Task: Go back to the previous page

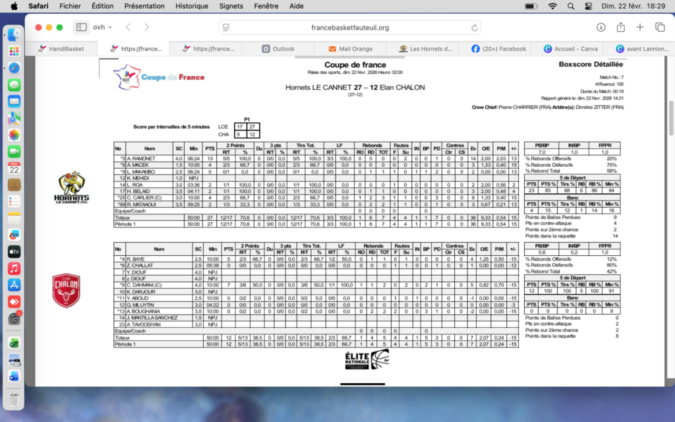Action: pos(128,27)
